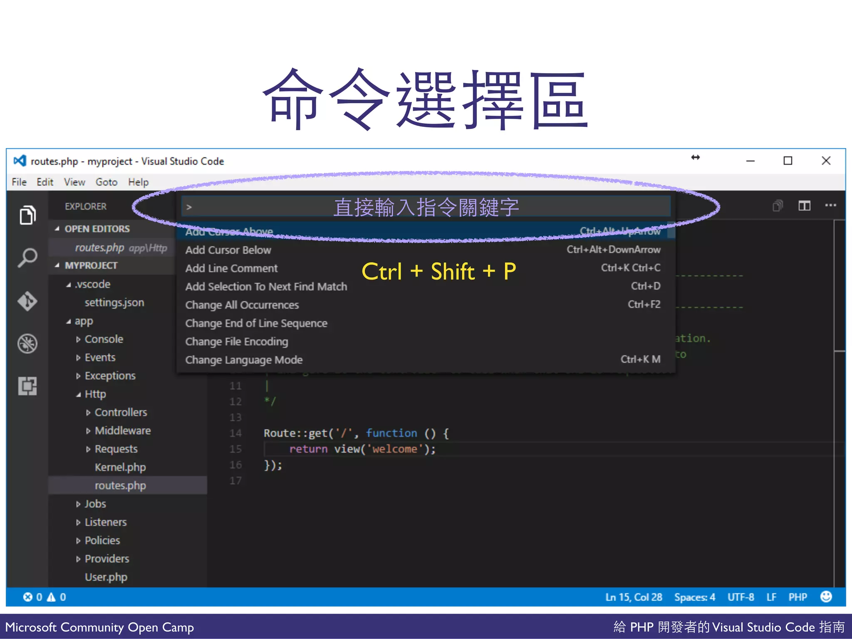Open the File menu
This screenshot has height=639, width=852.
pos(19,182)
